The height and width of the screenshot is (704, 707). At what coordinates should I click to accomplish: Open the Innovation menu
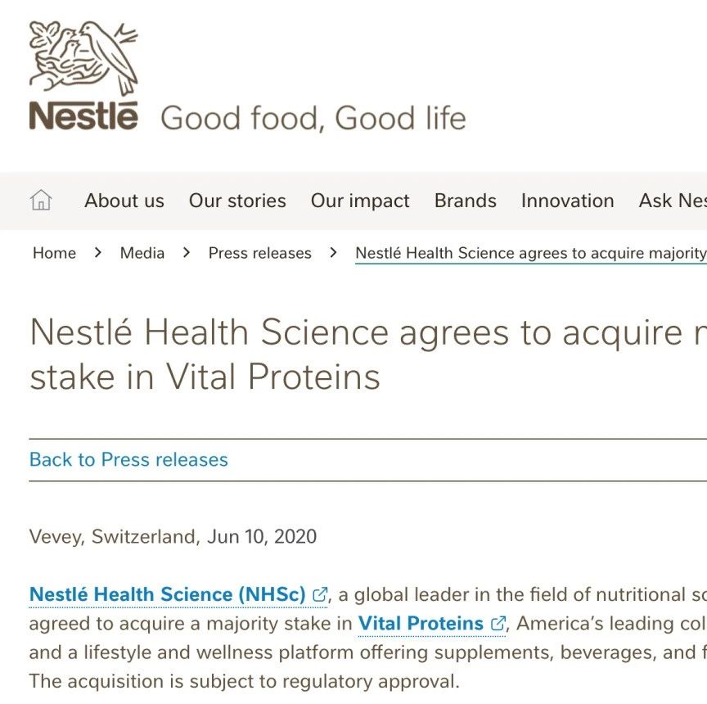[x=568, y=201]
